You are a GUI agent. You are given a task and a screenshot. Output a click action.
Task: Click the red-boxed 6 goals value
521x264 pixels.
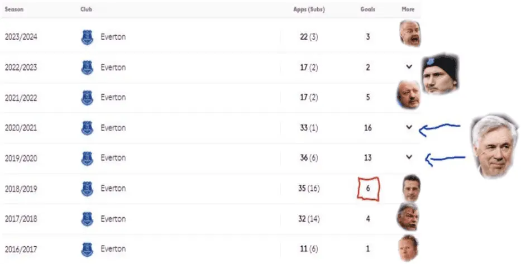point(368,189)
